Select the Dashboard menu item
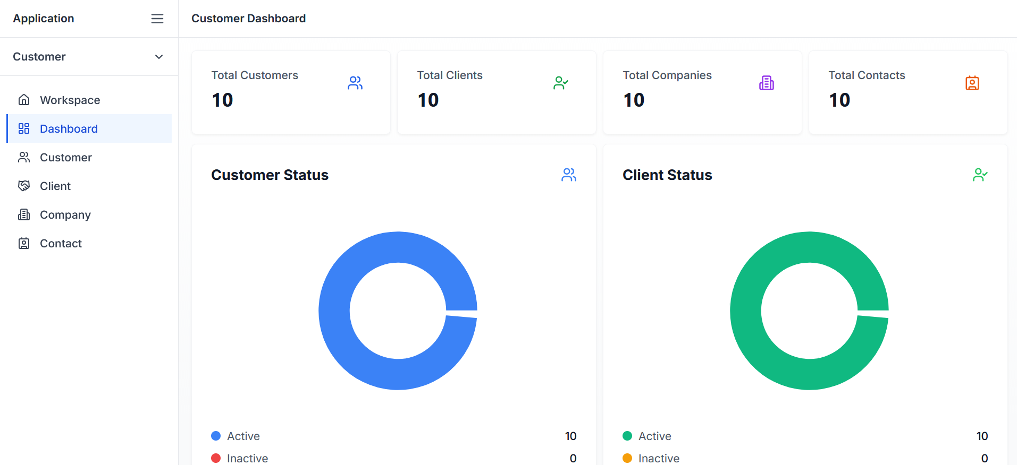Screen dimensions: 1017x465 pos(89,128)
